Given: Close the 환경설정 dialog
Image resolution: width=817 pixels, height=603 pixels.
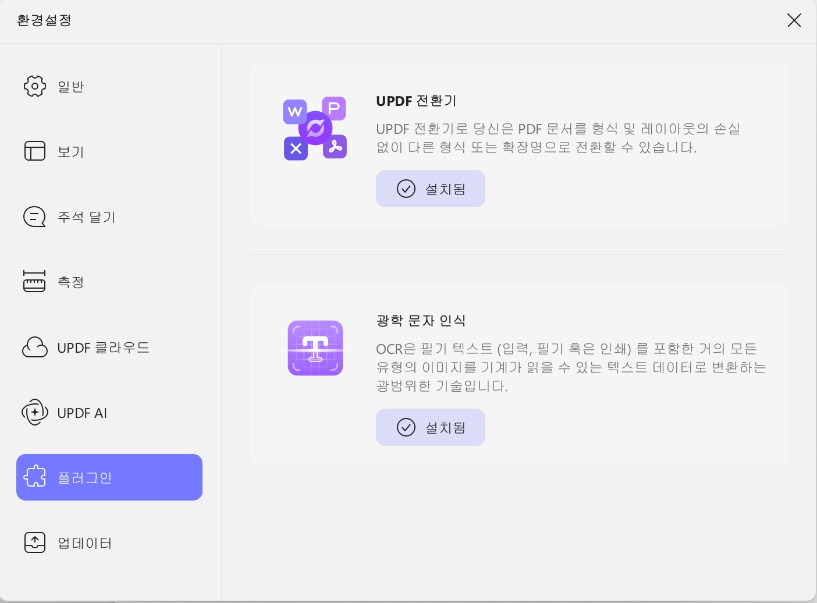Looking at the screenshot, I should (x=794, y=20).
